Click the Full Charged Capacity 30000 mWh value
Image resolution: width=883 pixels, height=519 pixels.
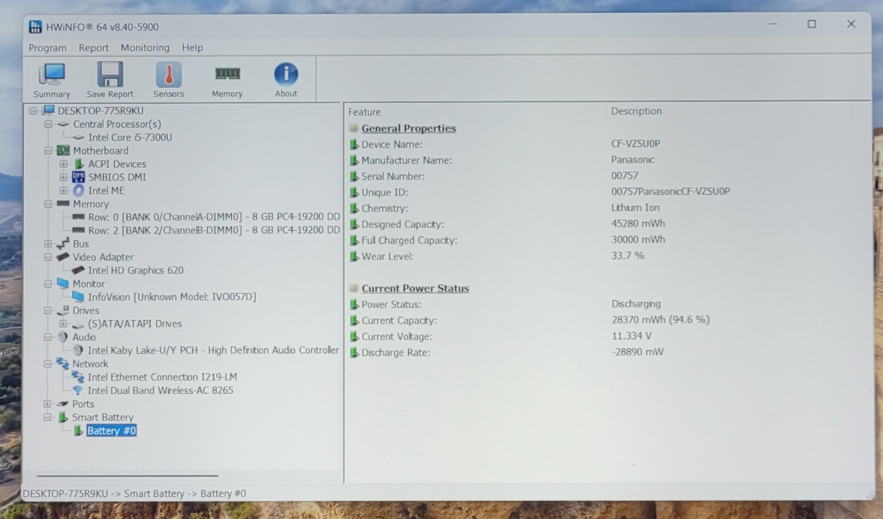point(638,240)
